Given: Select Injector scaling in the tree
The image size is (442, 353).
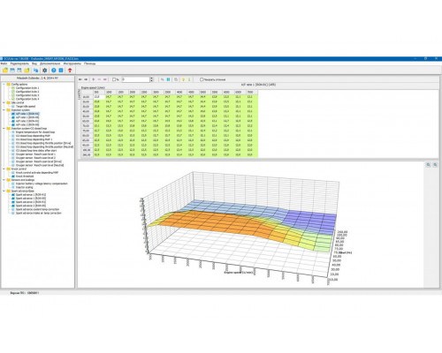Looking at the screenshot, I should [x=24, y=187].
